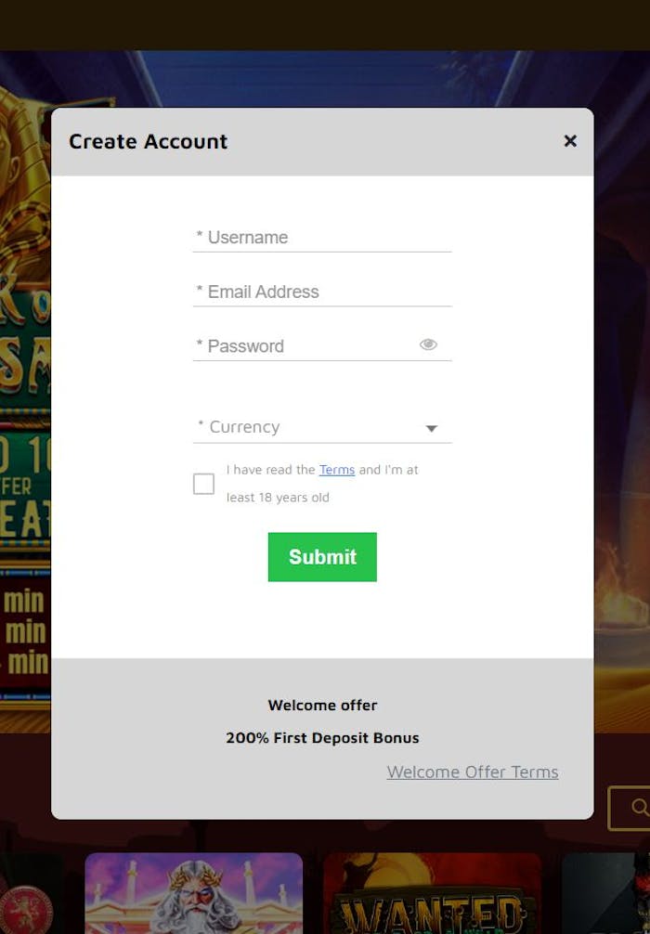The width and height of the screenshot is (650, 934).
Task: Open the Terms link
Action: point(337,470)
